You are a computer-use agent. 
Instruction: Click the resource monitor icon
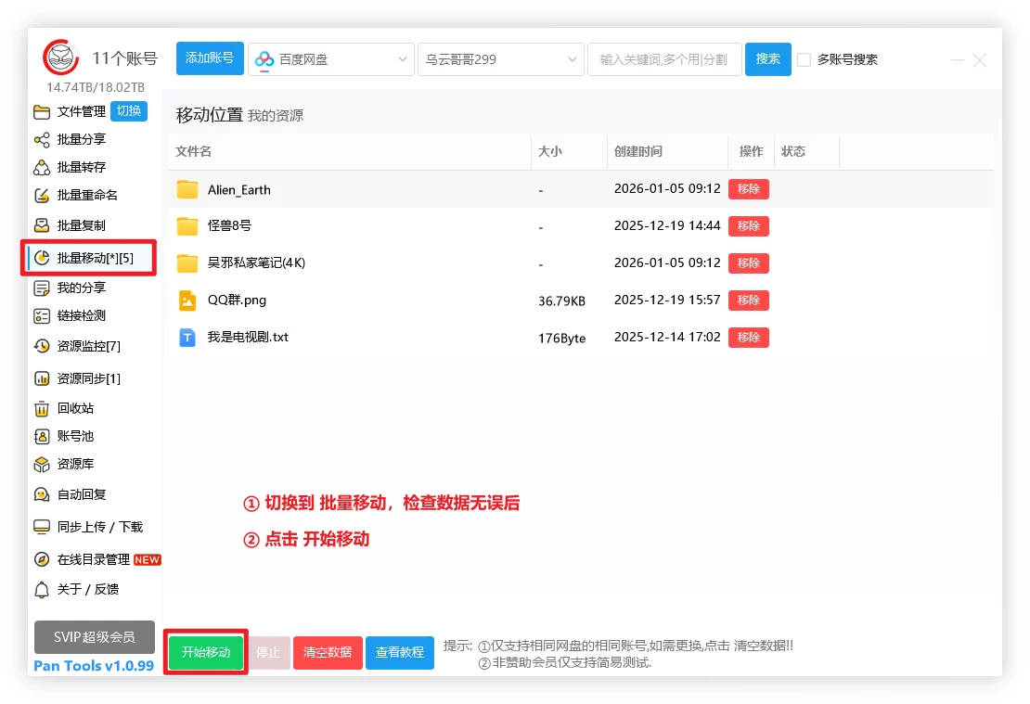(42, 347)
